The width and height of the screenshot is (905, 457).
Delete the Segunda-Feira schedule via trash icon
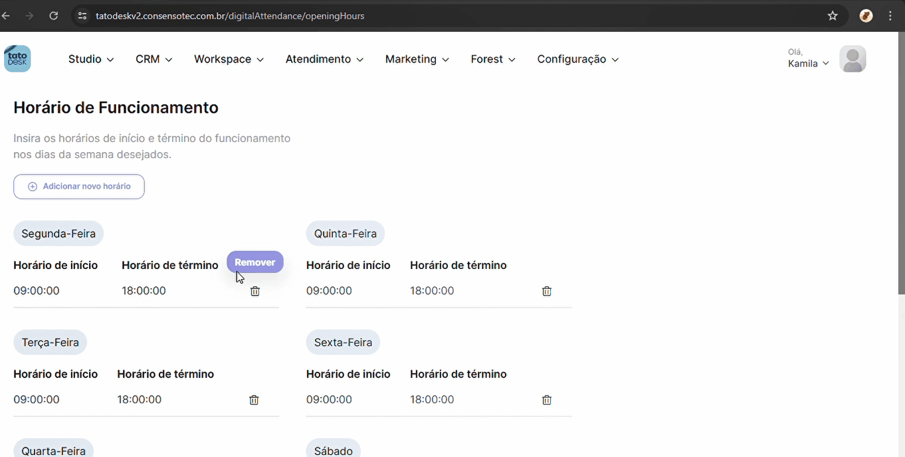click(255, 291)
